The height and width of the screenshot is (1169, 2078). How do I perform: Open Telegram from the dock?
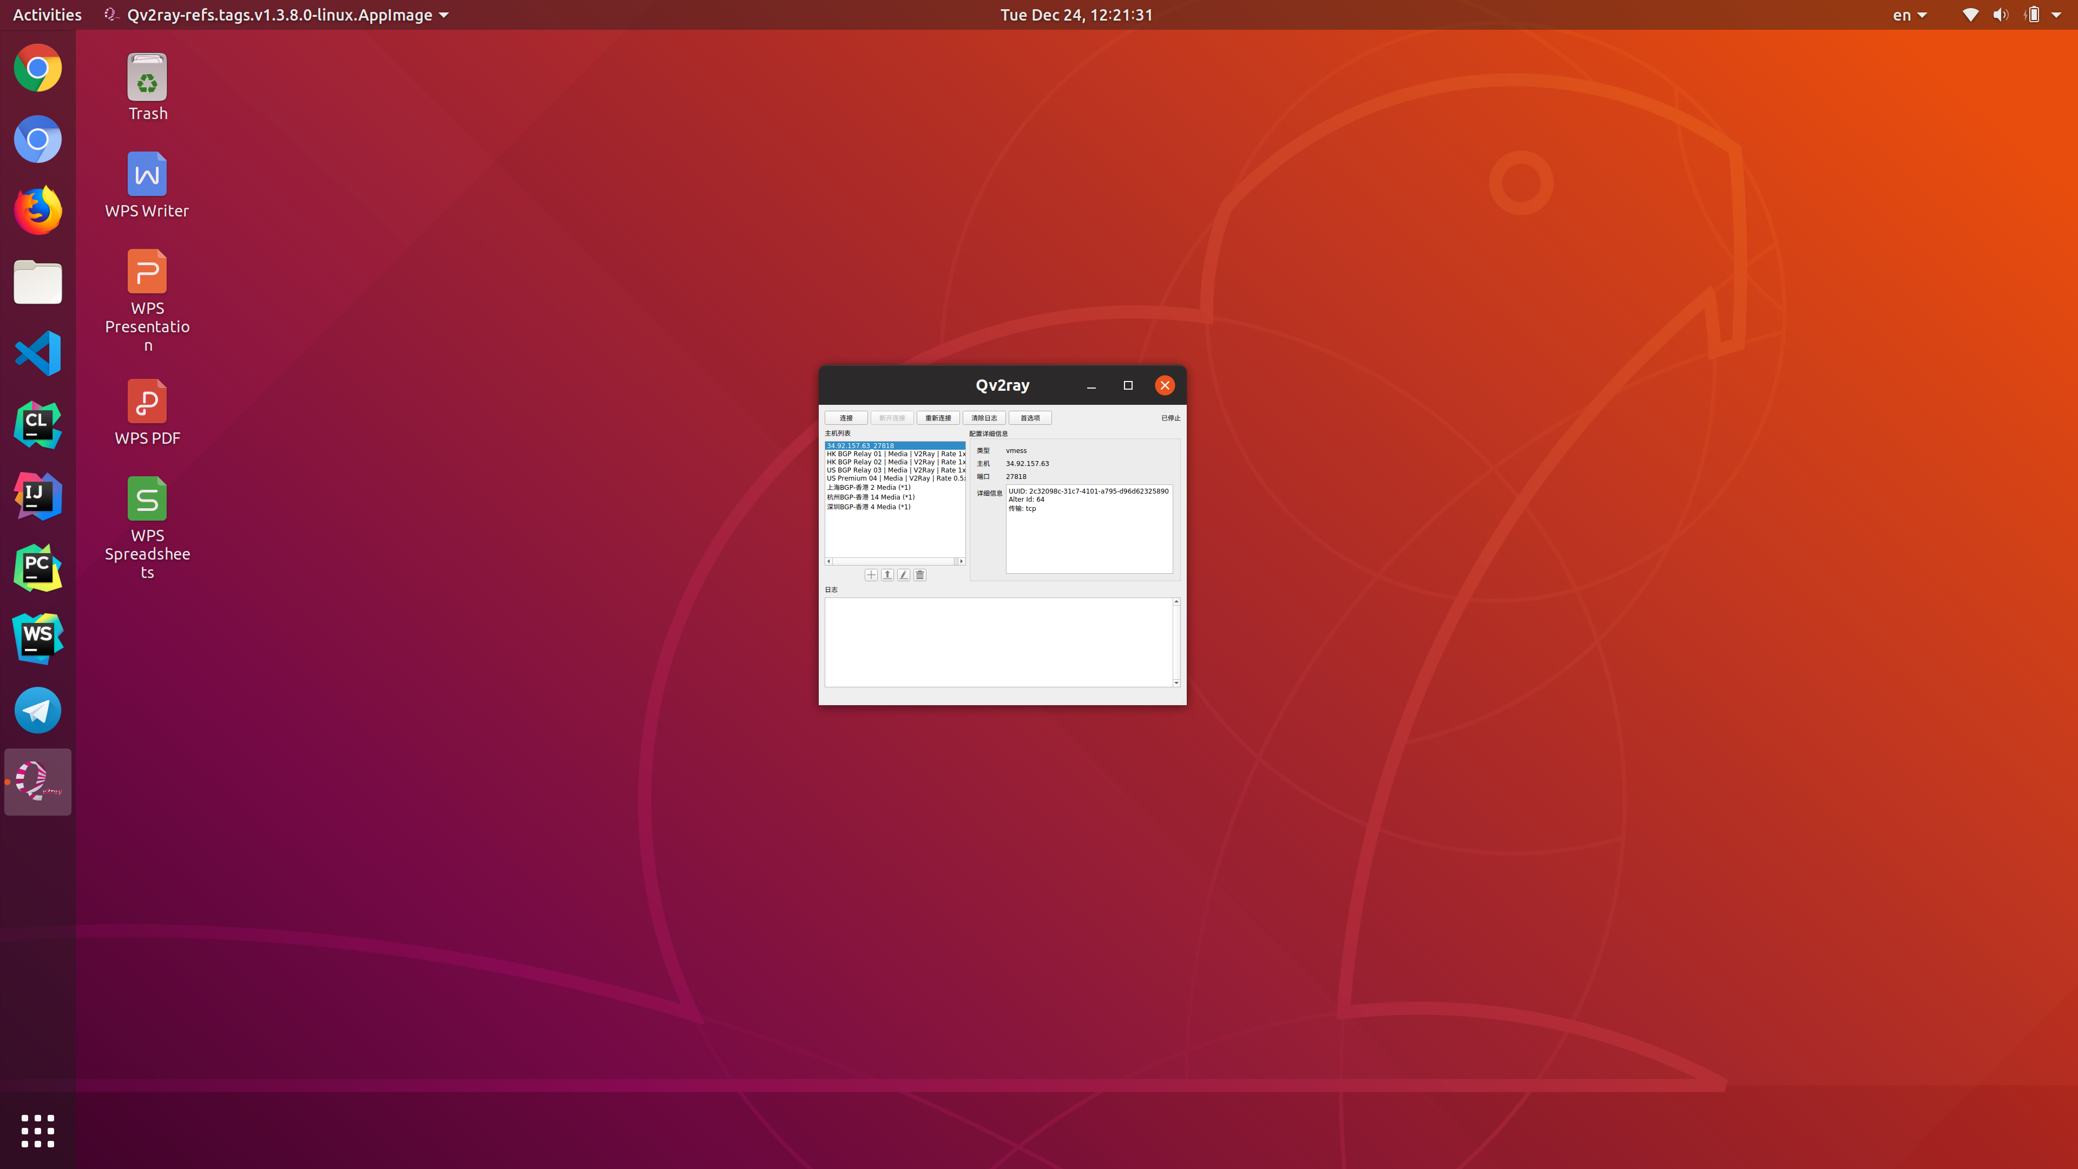pyautogui.click(x=37, y=710)
